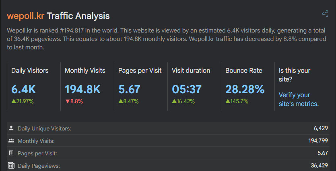Click the 194,799 monthly visits value

coord(318,140)
